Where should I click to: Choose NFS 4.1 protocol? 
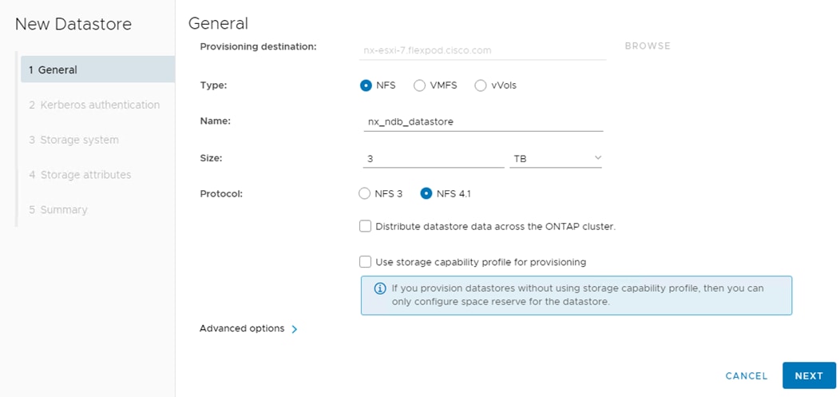click(426, 193)
